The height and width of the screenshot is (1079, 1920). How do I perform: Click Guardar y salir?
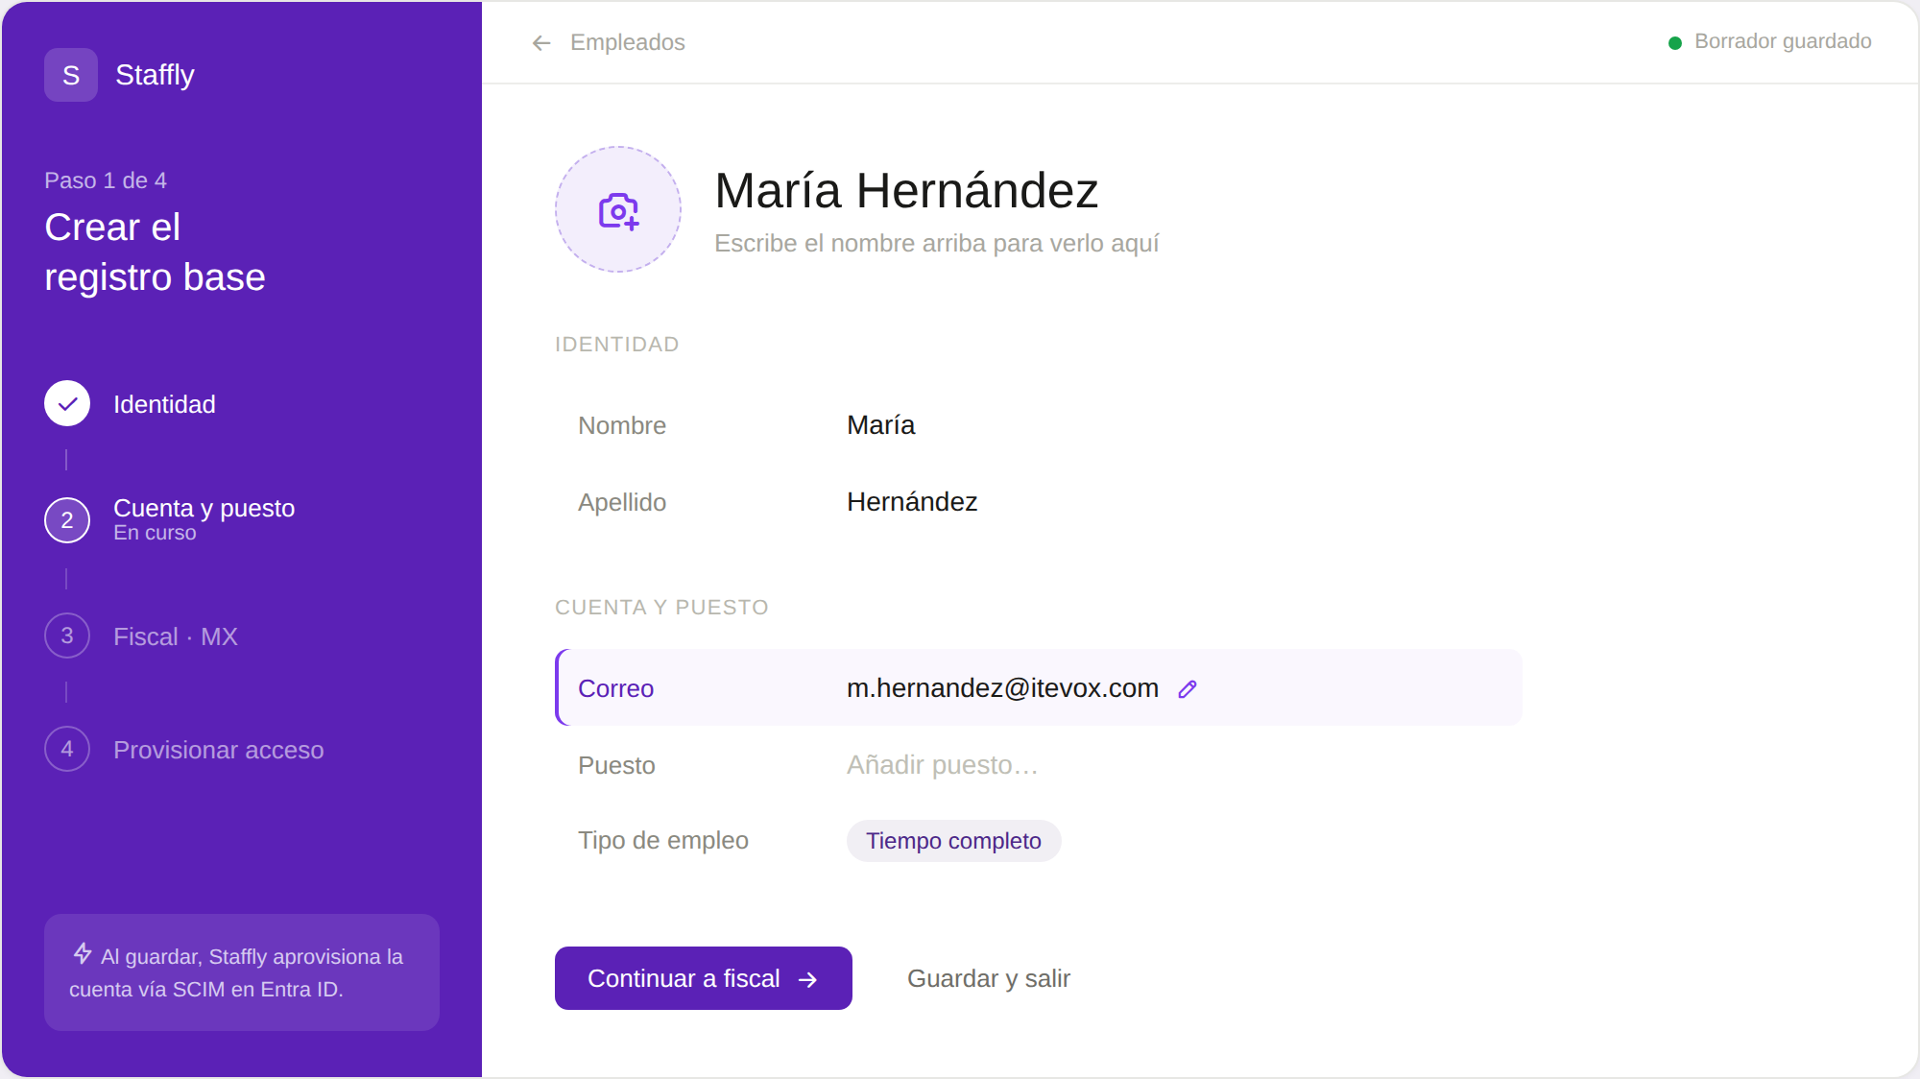989,978
